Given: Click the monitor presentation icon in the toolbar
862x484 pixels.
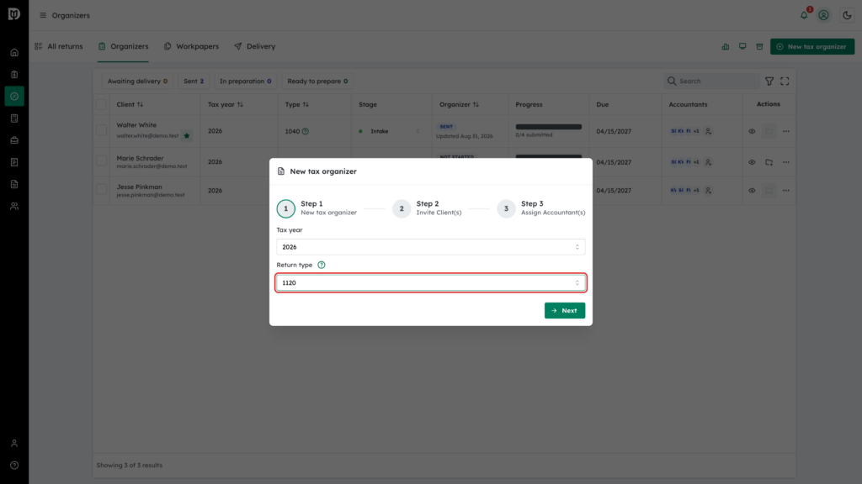Looking at the screenshot, I should [742, 47].
